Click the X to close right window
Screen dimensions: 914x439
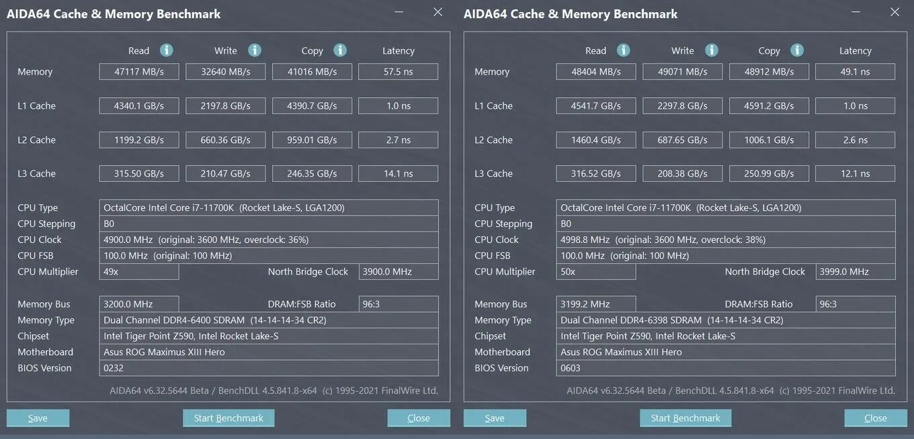tap(895, 12)
